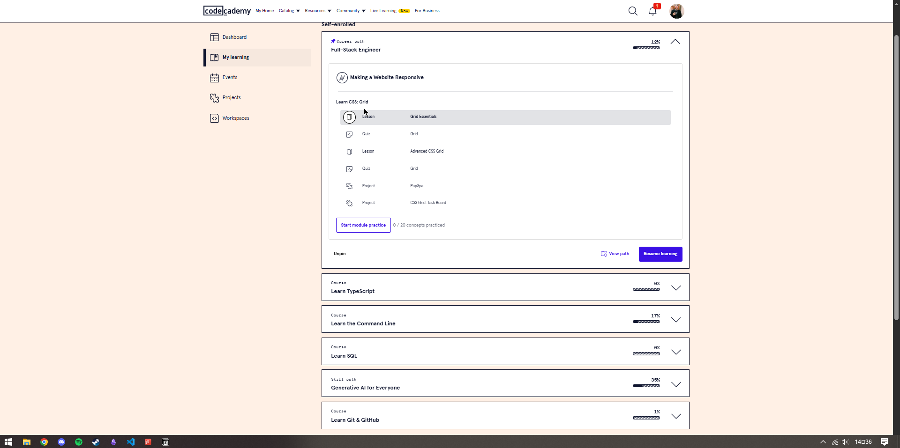
Task: Open the Full-Stack Engineer title
Action: pos(356,50)
